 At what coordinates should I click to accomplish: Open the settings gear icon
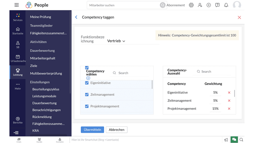(191, 5)
